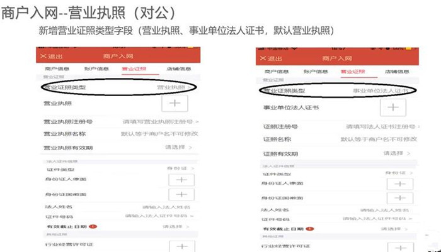Switch to 账户信息 tab in right phone

pyautogui.click(x=316, y=72)
